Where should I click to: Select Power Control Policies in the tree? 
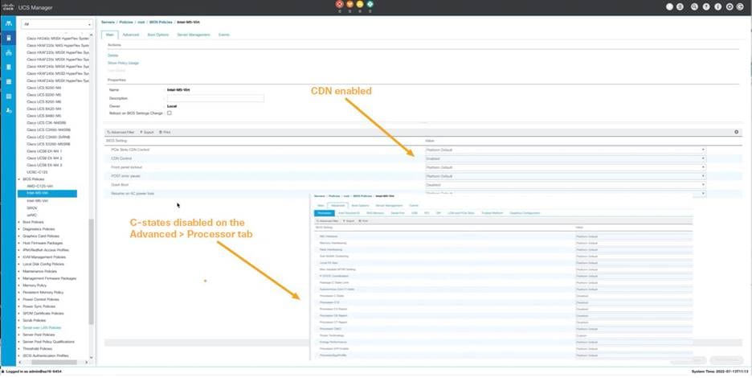click(x=41, y=299)
